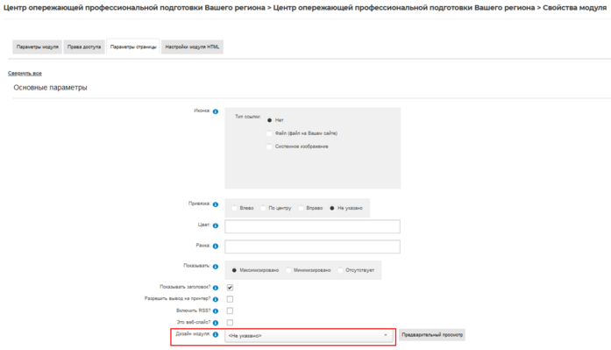Viewport: 611px width, 350px height.
Task: Check the Это веб-слайс checkbox
Action: pos(230,323)
